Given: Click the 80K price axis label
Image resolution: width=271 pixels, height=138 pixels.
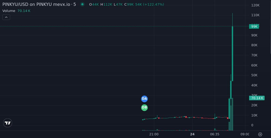Looking at the screenshot, I should click(254, 45).
